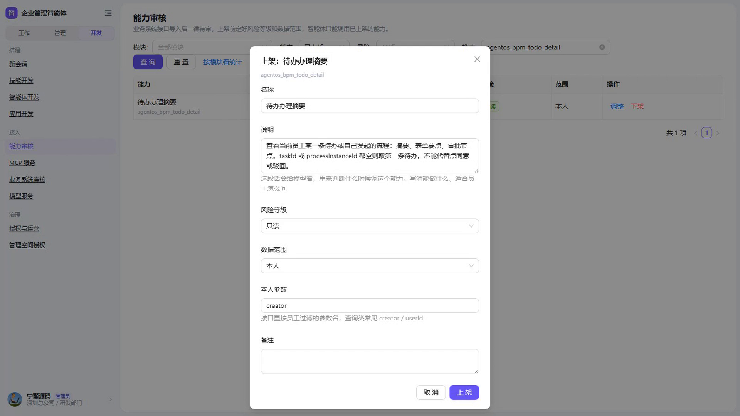Switch to the 管理 tab
This screenshot has width=740, height=416.
coord(60,33)
